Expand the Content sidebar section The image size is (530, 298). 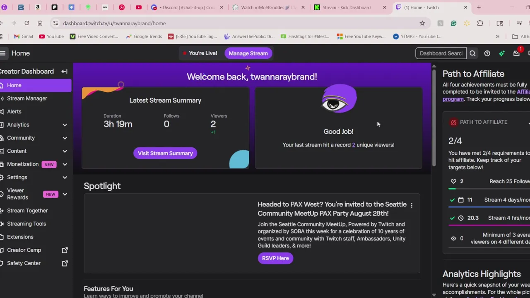click(65, 151)
